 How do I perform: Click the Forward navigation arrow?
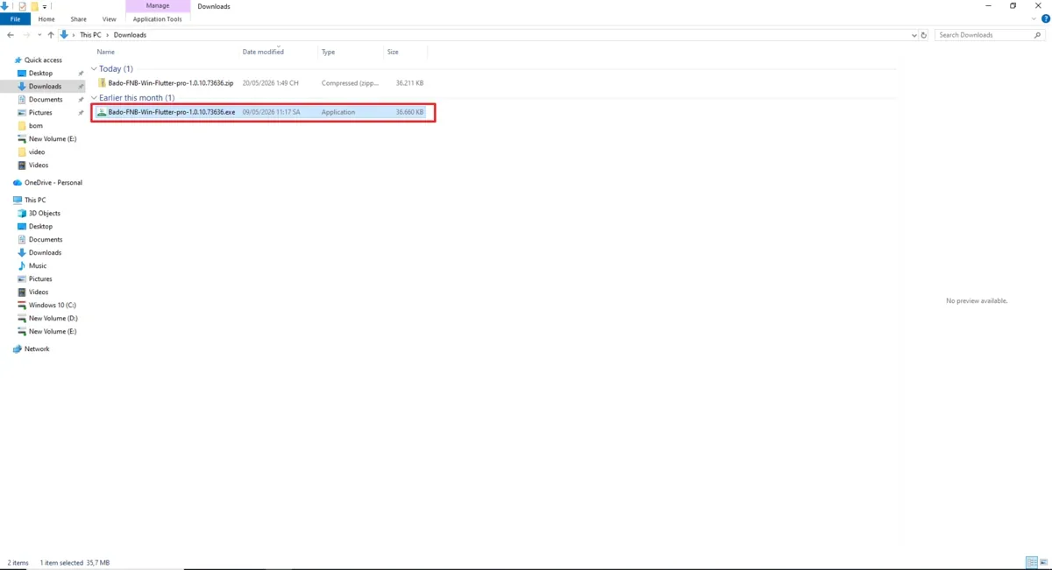pyautogui.click(x=26, y=35)
